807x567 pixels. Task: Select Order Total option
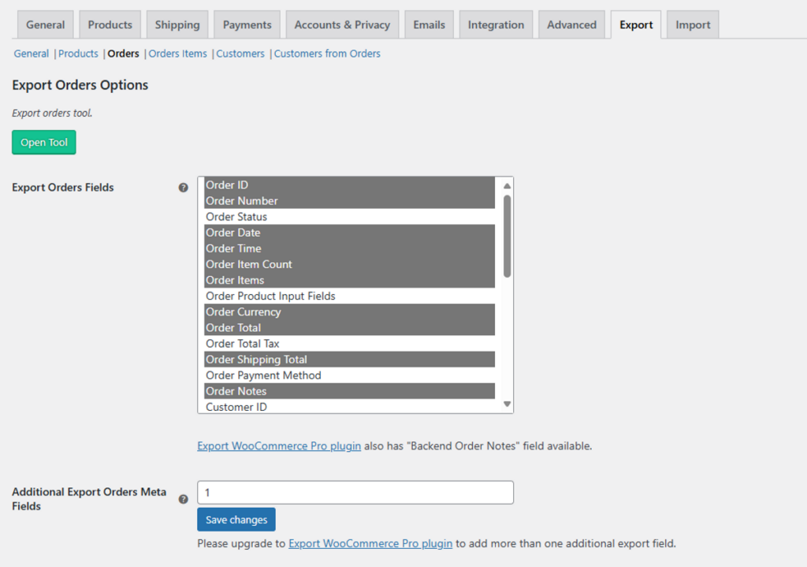pos(349,327)
